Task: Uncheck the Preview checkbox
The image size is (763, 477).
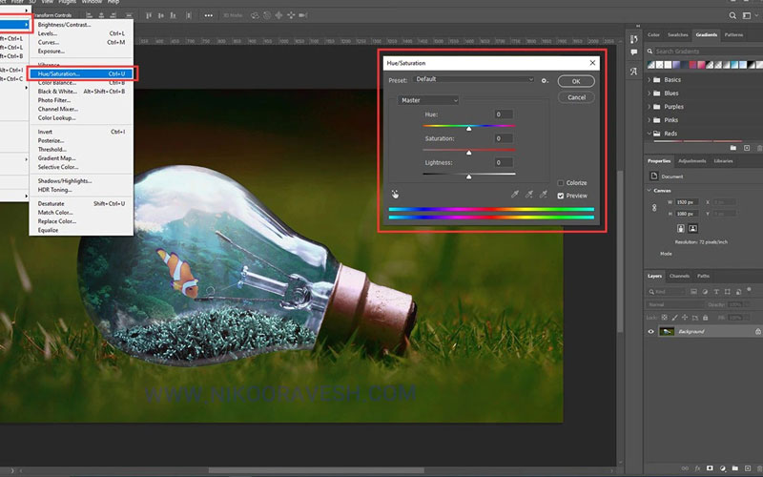Action: (x=561, y=196)
